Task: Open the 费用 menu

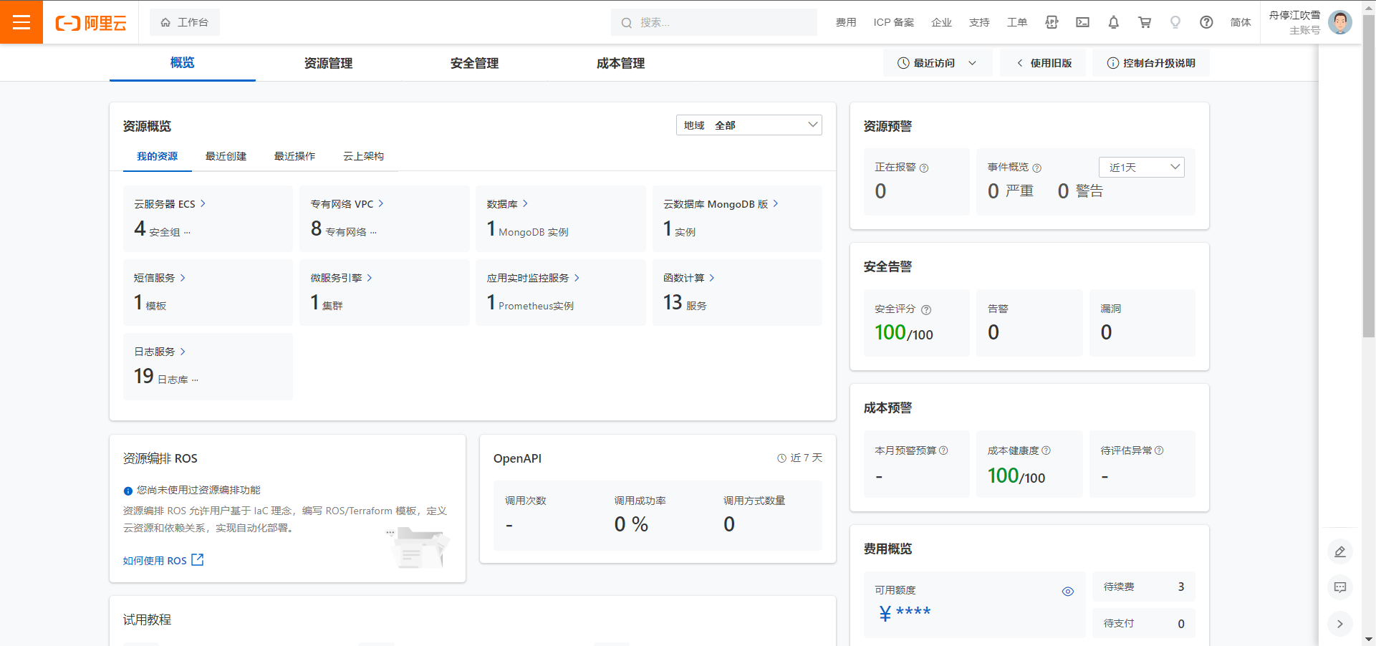Action: [x=846, y=22]
